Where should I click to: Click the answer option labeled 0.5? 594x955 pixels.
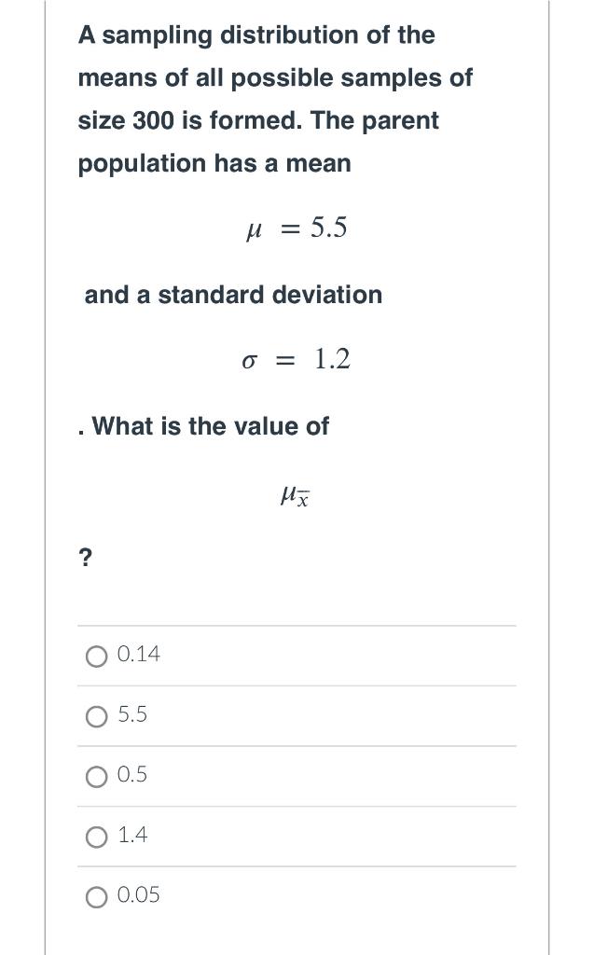tap(133, 774)
